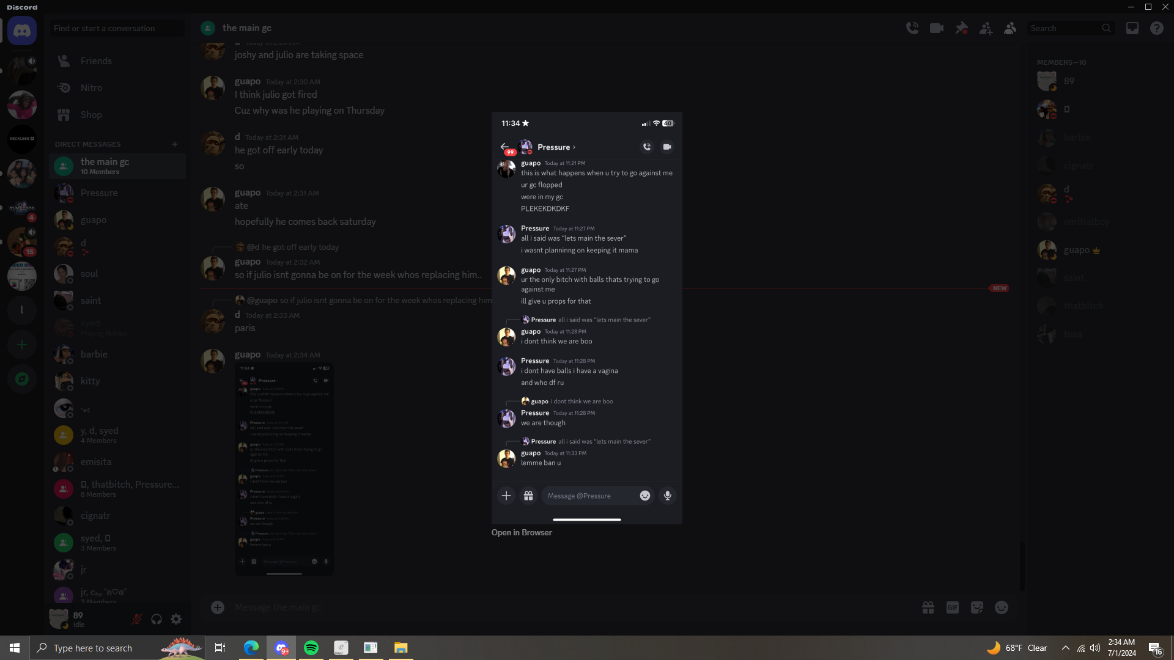Image resolution: width=1174 pixels, height=660 pixels.
Task: Open the barbie direct message in sidebar
Action: click(117, 354)
